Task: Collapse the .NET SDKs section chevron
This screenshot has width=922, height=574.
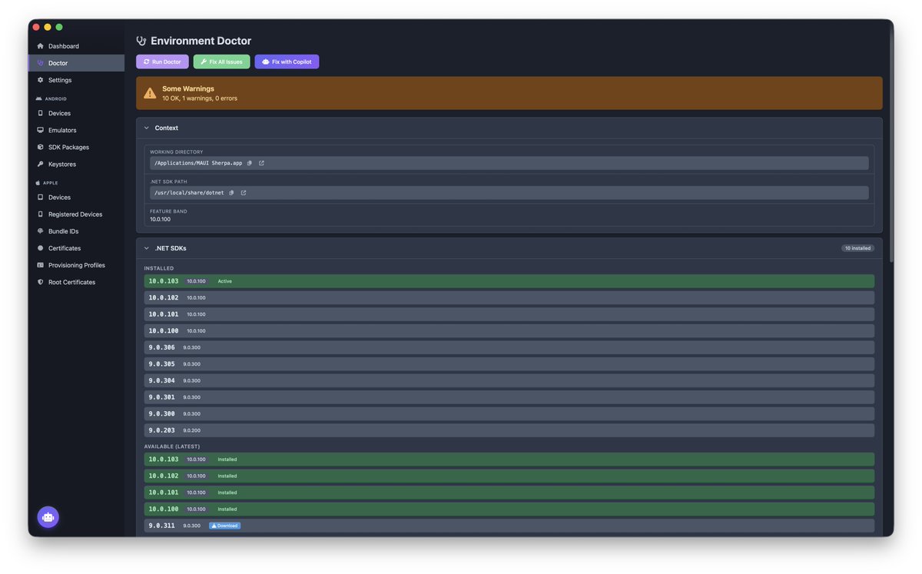Action: tap(147, 248)
